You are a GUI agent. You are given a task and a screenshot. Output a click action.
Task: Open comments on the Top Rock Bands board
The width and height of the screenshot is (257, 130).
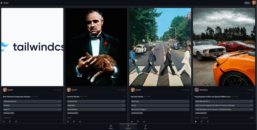tap(138, 121)
